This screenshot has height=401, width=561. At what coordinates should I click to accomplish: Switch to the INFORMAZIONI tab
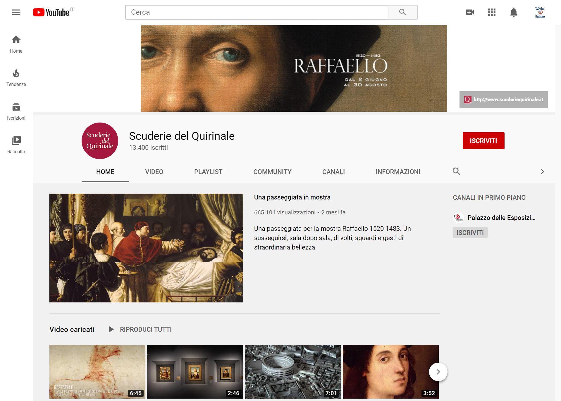tap(398, 172)
